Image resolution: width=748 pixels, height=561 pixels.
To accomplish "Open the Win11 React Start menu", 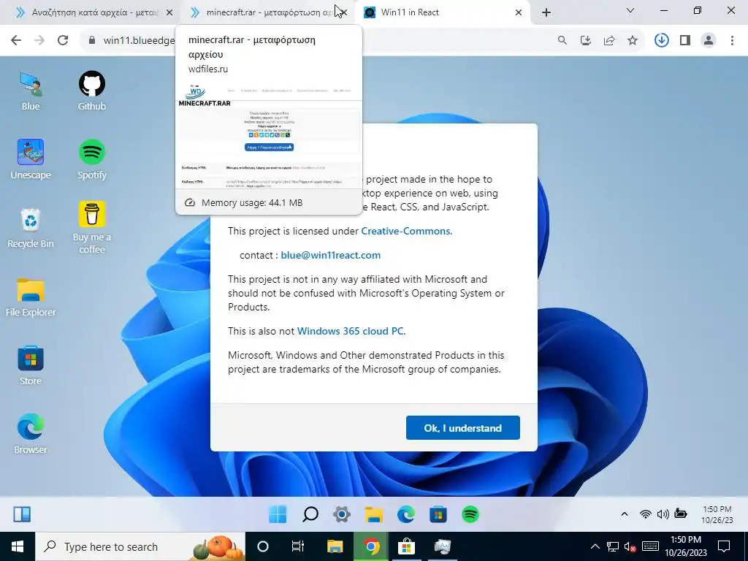I will [278, 514].
